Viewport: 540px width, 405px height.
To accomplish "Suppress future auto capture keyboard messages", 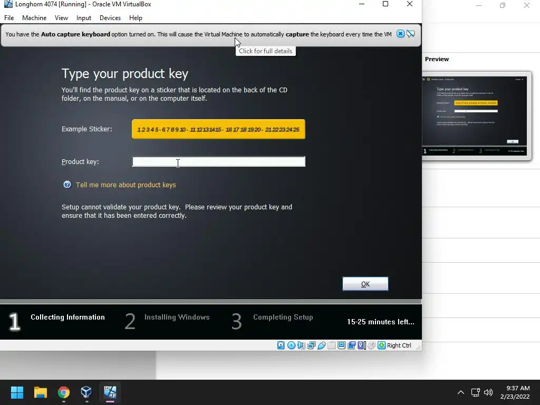I will 410,34.
